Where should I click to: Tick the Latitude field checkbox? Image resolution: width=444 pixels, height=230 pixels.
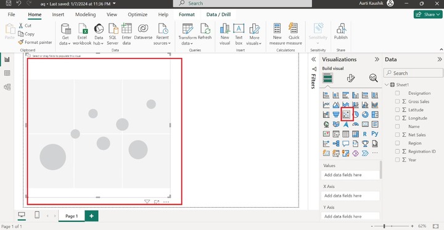[x=397, y=110]
